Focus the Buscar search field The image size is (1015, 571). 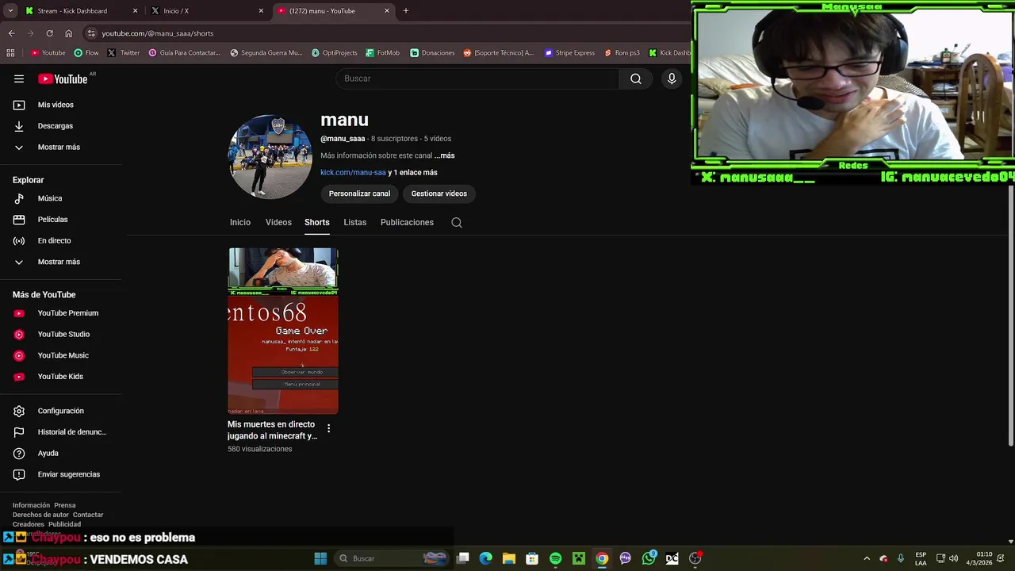coord(477,79)
